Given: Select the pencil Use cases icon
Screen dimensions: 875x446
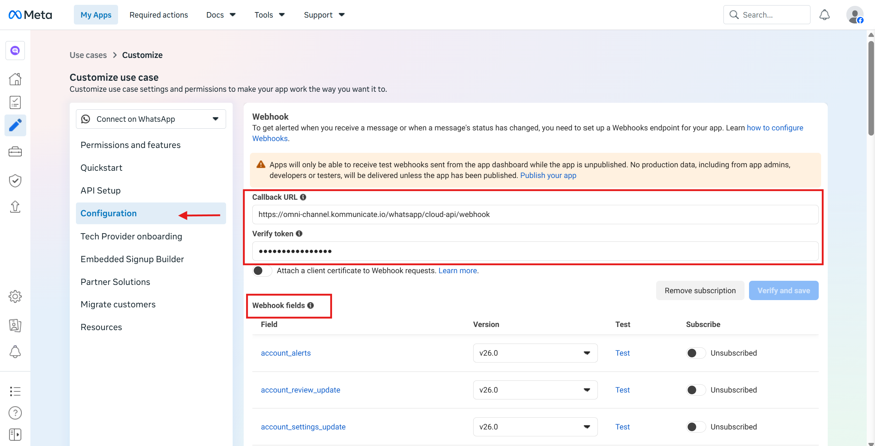Looking at the screenshot, I should (15, 125).
